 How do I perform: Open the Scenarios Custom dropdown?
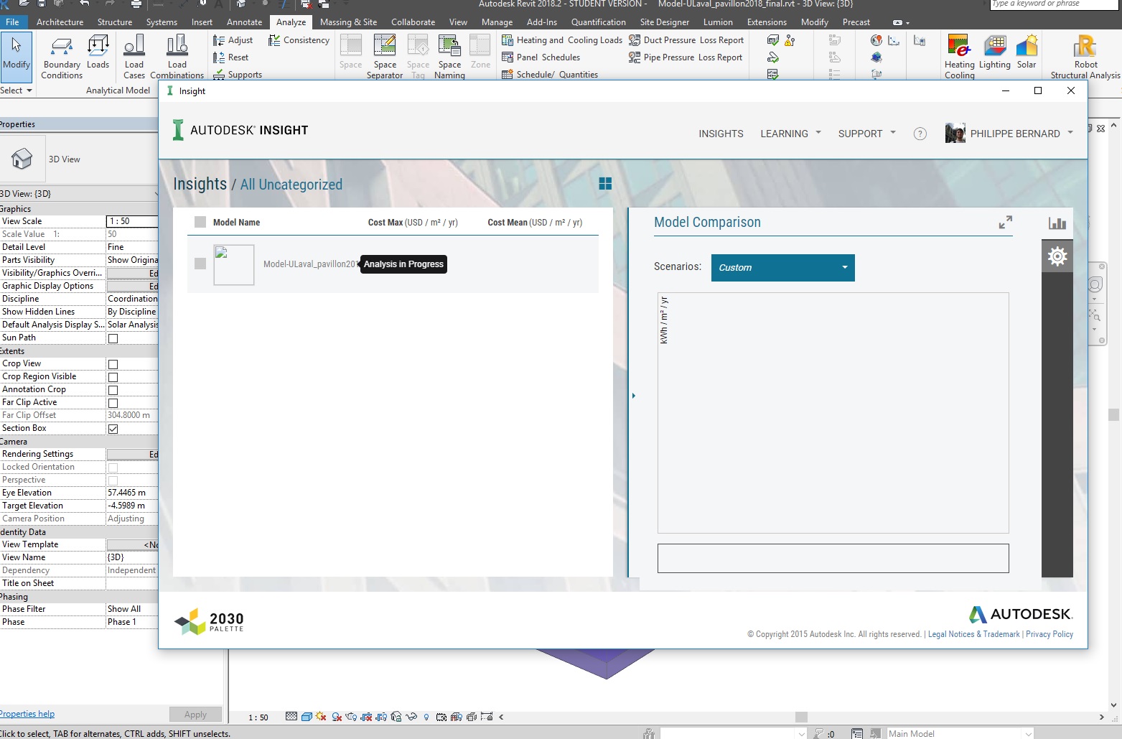pos(782,267)
